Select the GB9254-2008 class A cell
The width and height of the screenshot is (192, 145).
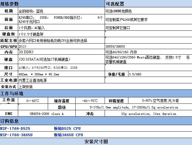47,114
